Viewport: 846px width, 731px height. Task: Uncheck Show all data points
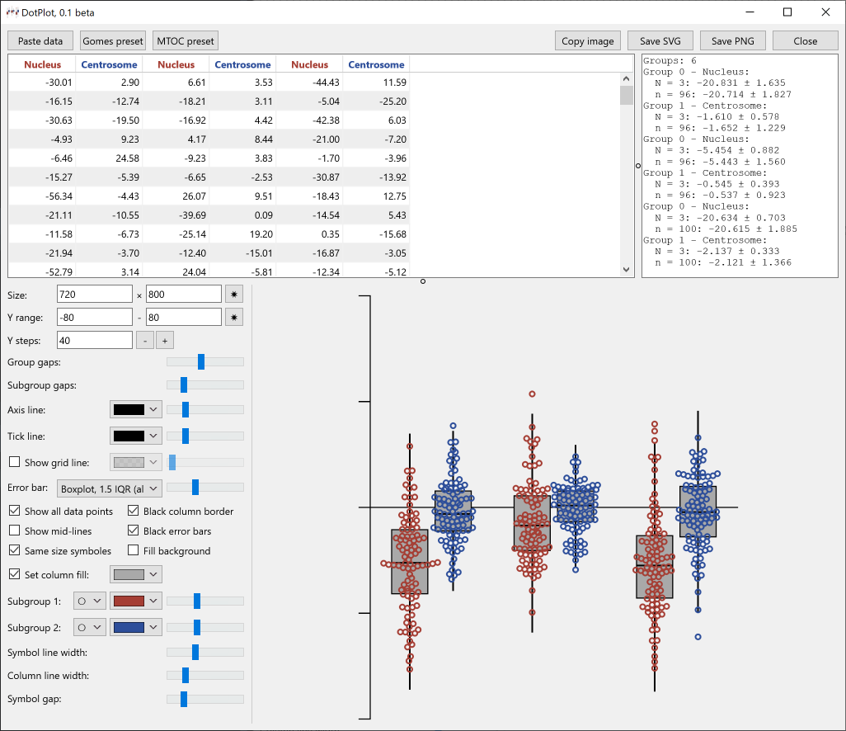tap(14, 512)
